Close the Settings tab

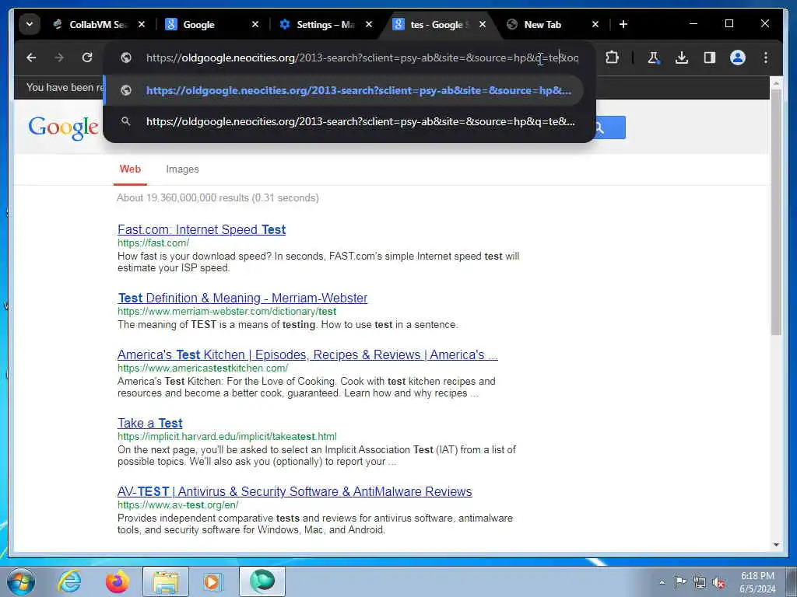(x=369, y=24)
